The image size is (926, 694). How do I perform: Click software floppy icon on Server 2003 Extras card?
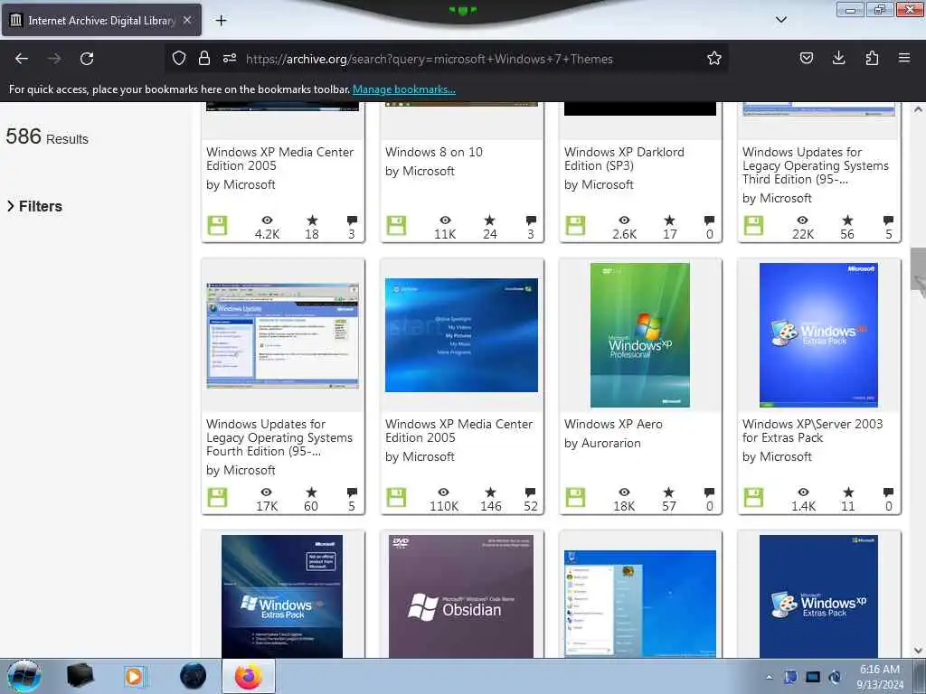(x=753, y=497)
